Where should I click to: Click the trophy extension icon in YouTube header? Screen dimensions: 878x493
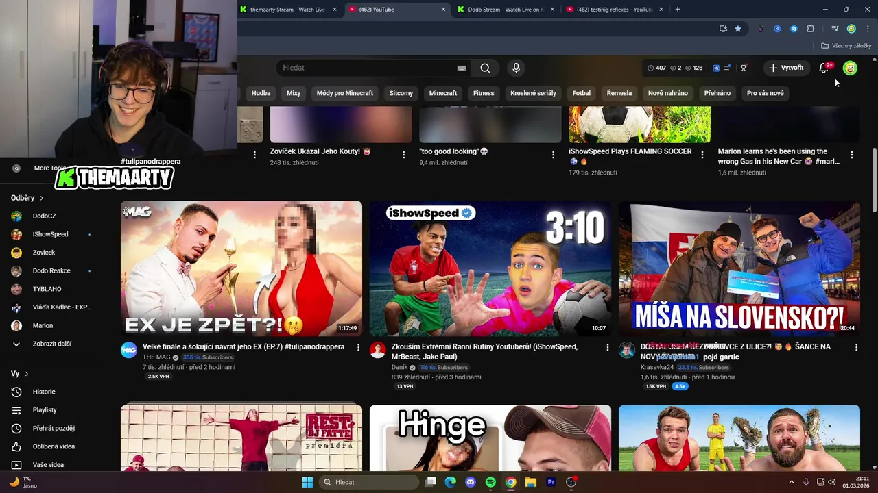click(744, 68)
